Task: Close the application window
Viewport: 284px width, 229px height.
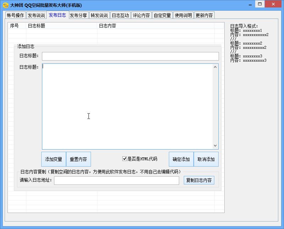Action: pyautogui.click(x=273, y=4)
